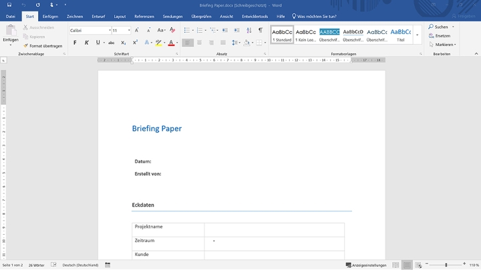Screen dimensions: 481x270
Task: Align text left
Action: click(188, 43)
